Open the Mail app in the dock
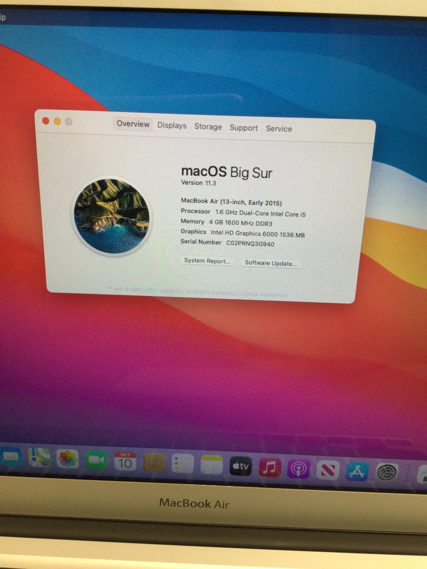Viewport: 427px width, 569px height. click(x=11, y=457)
